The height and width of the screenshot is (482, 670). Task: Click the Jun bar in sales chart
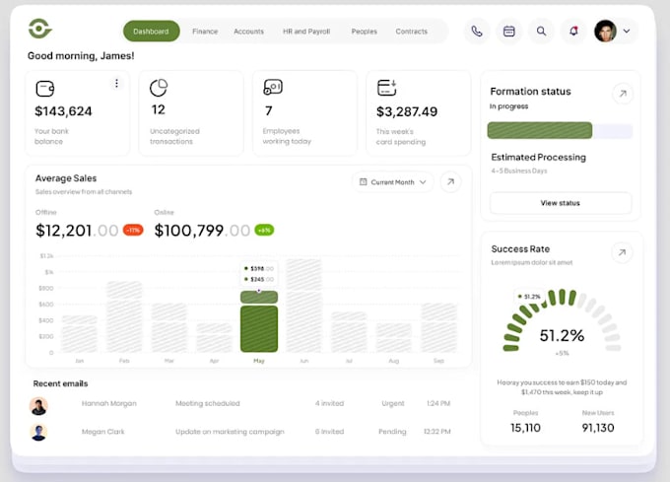(303, 306)
